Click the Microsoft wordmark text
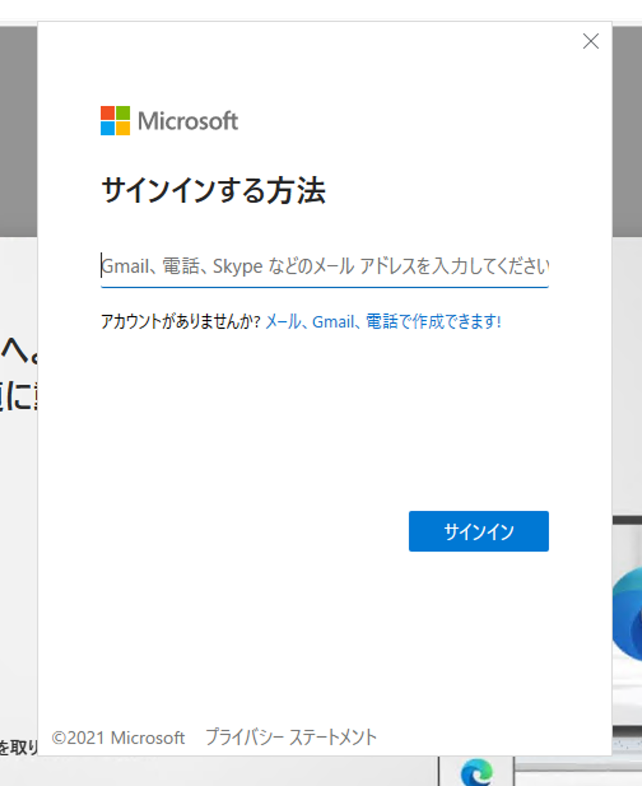Viewport: 642px width, 786px height. click(188, 121)
